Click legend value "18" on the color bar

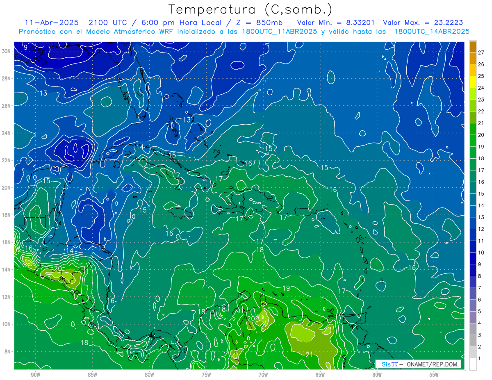481,159
